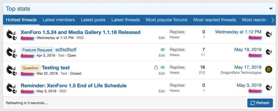
Task: Open the Wednesday at 1:12 PM last-post date link
Action: [x=238, y=32]
